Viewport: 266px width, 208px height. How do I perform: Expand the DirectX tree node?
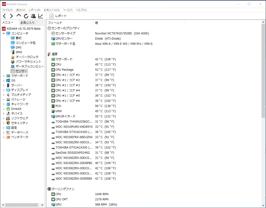[x=4, y=109]
